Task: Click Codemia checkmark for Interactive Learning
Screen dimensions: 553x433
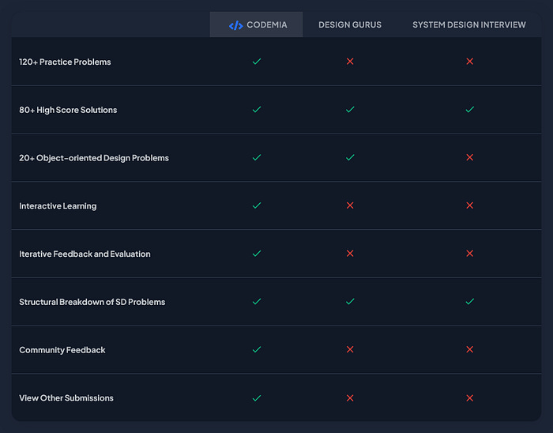Action: coord(257,205)
